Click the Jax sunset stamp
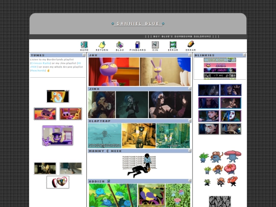This screenshot has width=276, height=207. 45,114
